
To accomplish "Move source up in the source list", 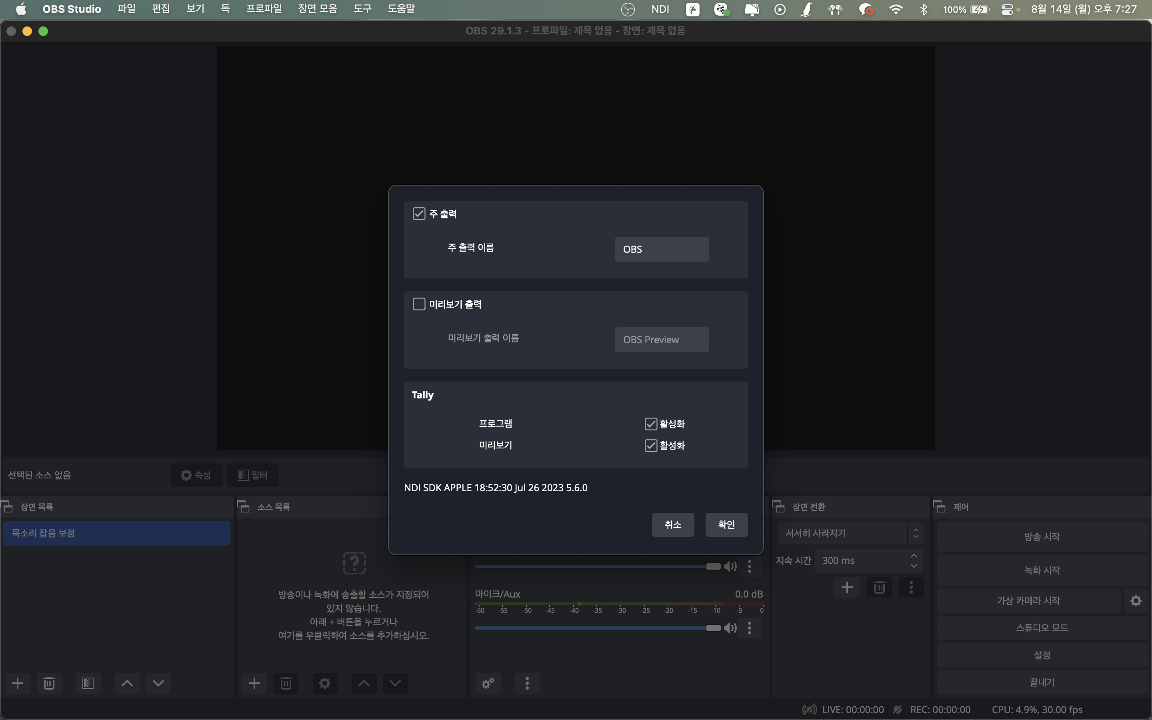I will (x=364, y=683).
